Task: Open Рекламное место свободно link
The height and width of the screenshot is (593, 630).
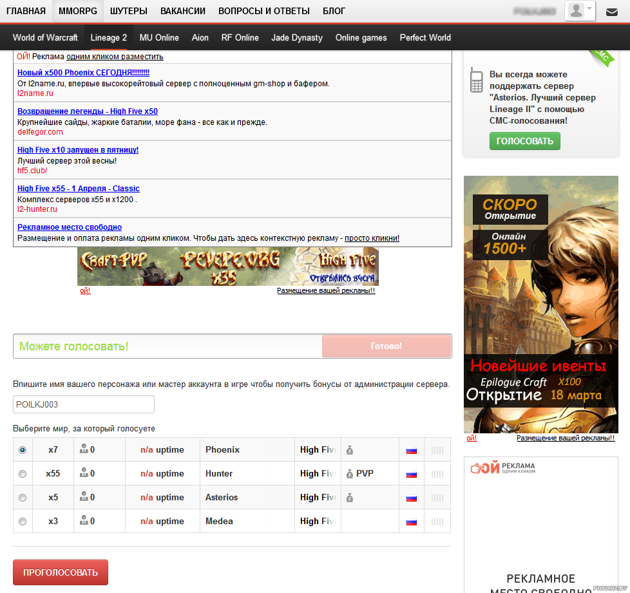Action: click(70, 227)
